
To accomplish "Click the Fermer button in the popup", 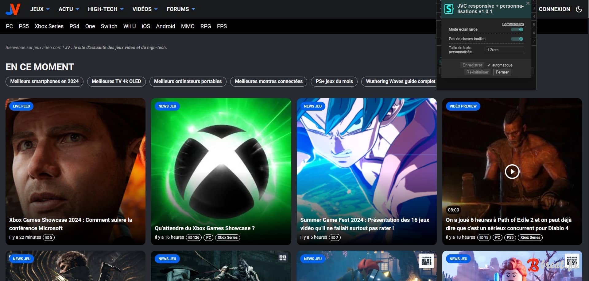I will click(x=502, y=72).
